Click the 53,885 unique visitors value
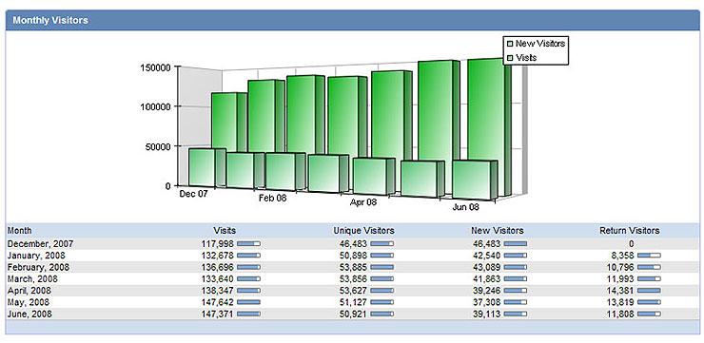The height and width of the screenshot is (343, 704). click(x=353, y=267)
